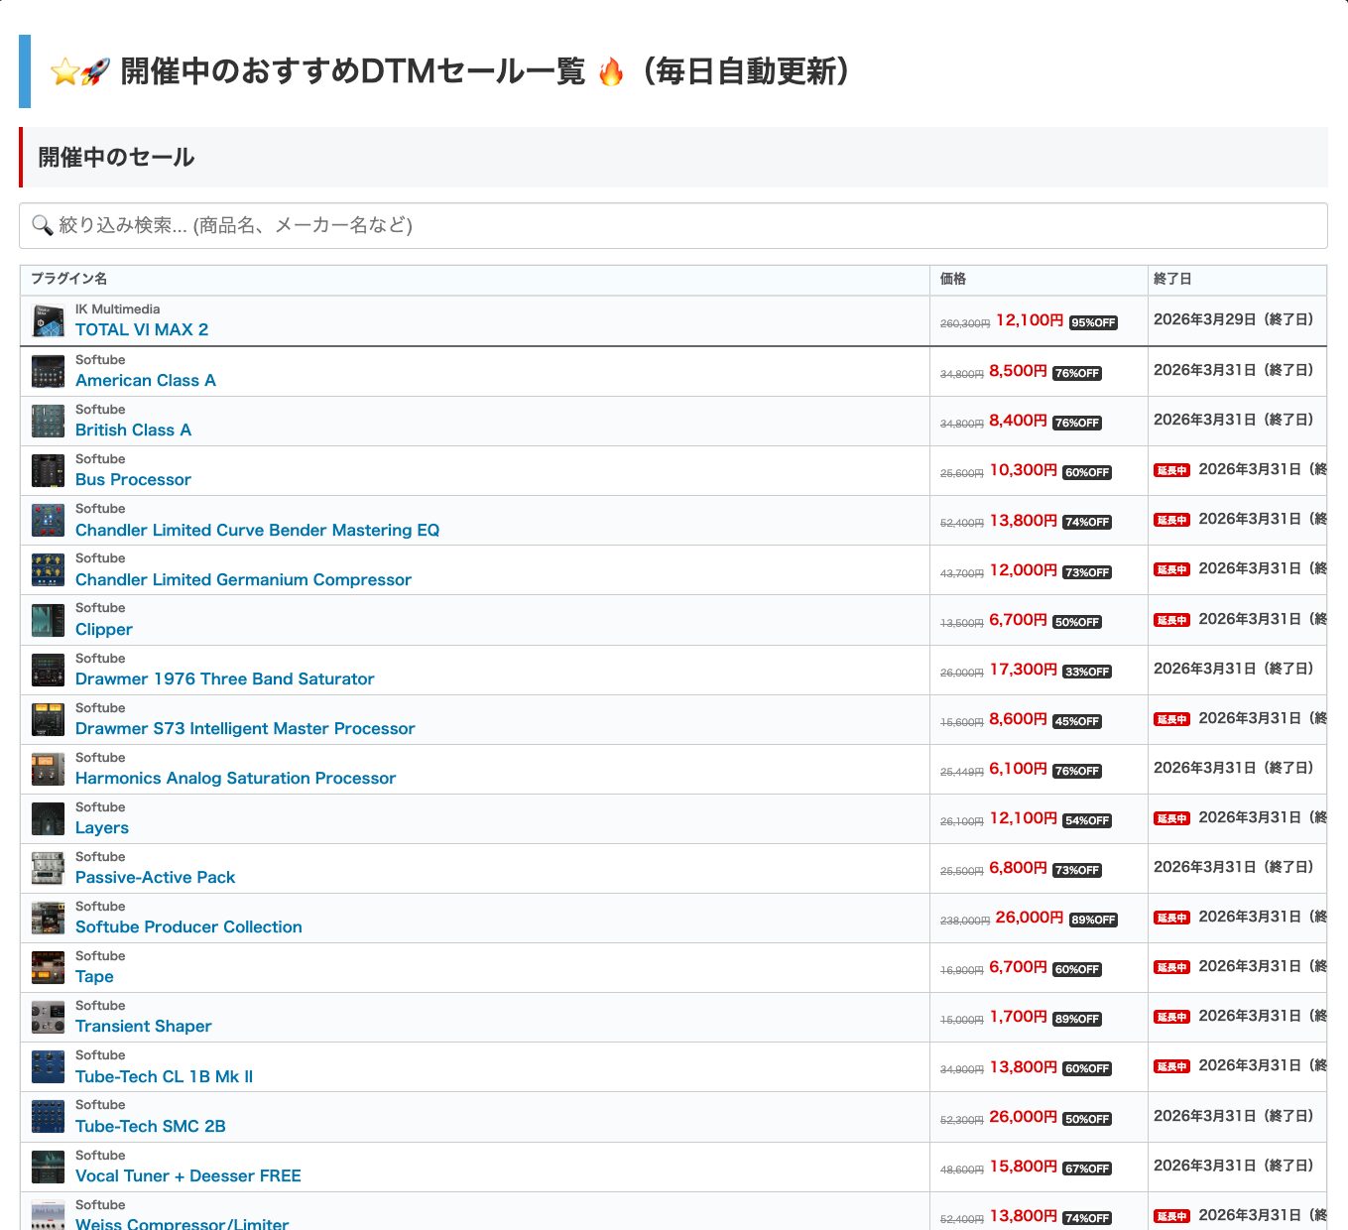
Task: Click the 8,400円 price of British Class A
Action: click(x=1018, y=421)
